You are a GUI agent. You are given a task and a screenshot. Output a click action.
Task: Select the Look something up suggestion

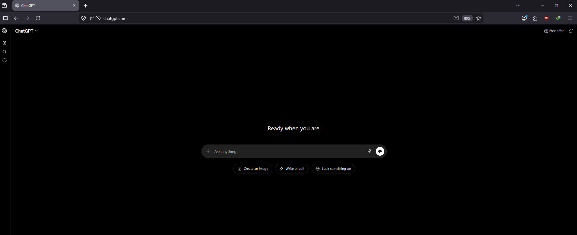333,169
